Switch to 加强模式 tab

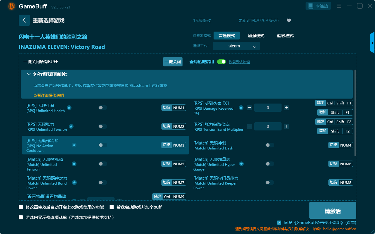(x=256, y=36)
